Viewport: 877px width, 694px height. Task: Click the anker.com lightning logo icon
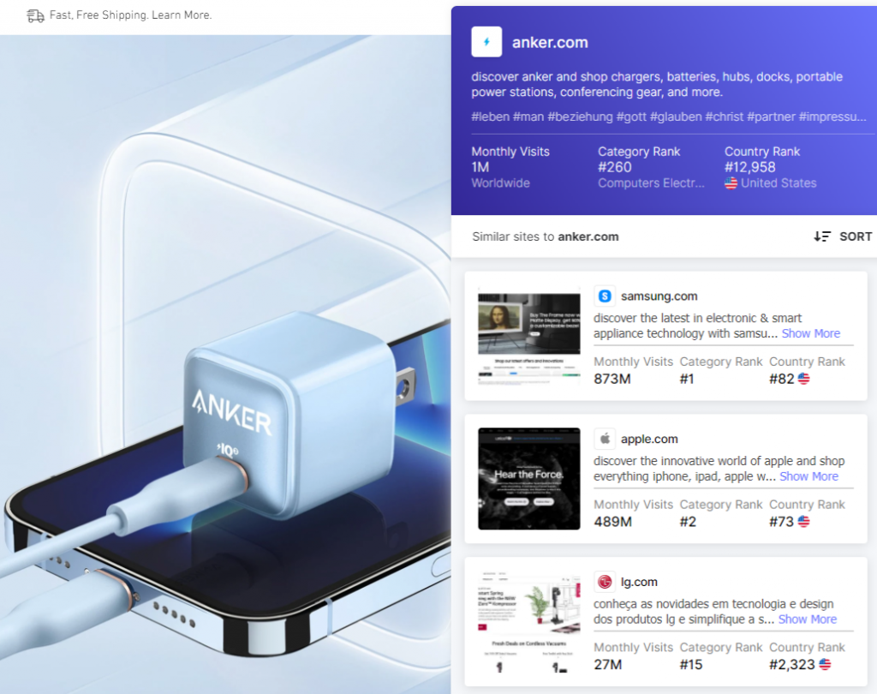coord(486,42)
